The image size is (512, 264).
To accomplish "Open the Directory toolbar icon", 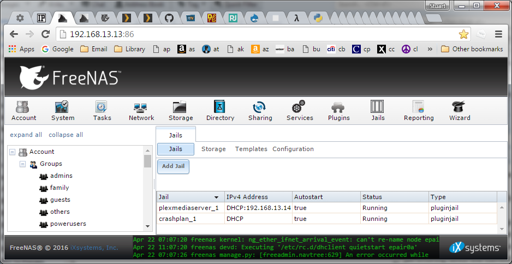I will tap(220, 111).
